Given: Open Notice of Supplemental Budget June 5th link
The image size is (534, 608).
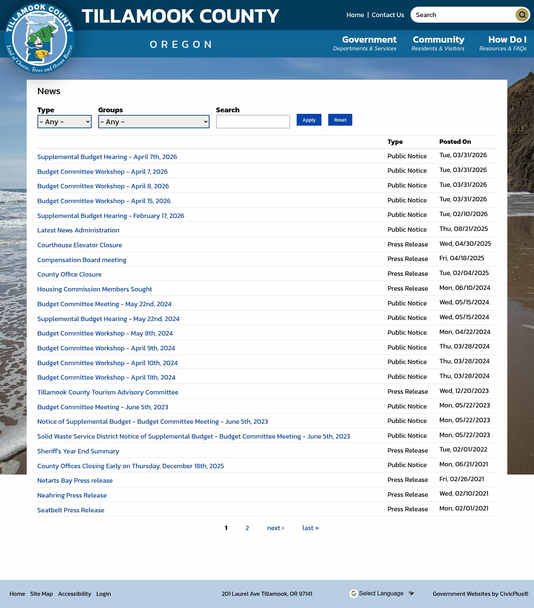Looking at the screenshot, I should 153,422.
